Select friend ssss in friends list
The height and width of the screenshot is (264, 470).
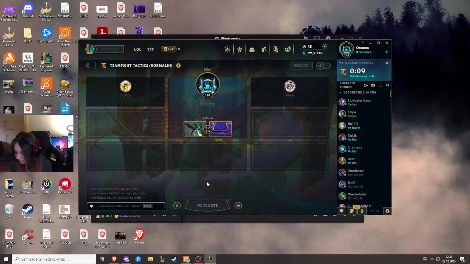pyautogui.click(x=364, y=161)
